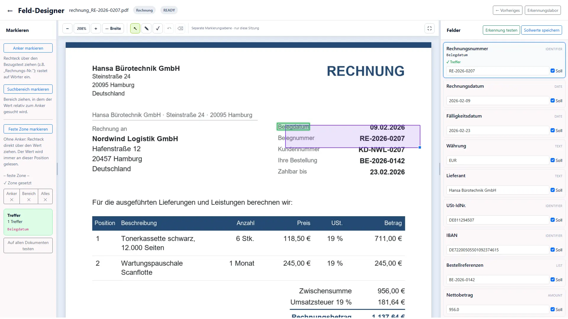Image resolution: width=568 pixels, height=319 pixels.
Task: Open previous document via Vorheriges
Action: point(508,10)
